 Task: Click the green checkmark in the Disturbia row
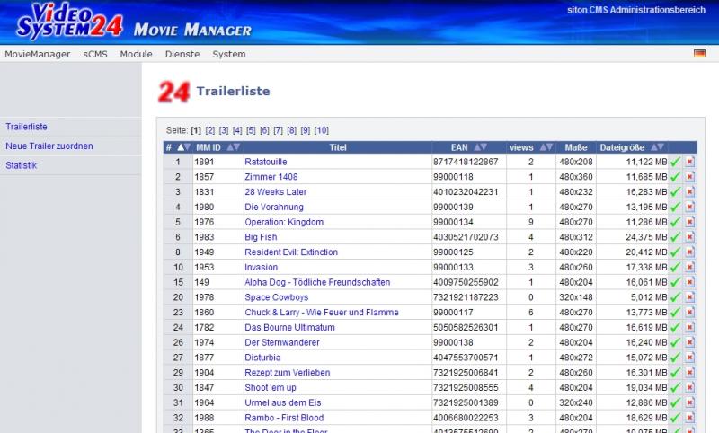tap(676, 358)
